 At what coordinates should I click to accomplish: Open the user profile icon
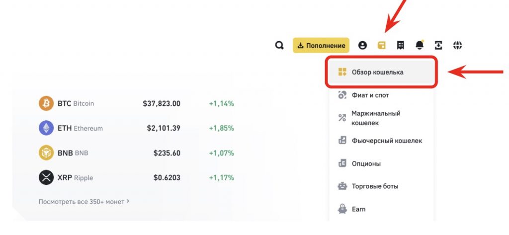click(x=362, y=45)
